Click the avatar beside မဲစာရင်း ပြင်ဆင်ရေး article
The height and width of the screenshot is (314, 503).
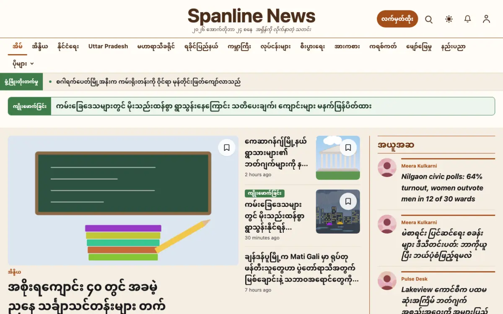(387, 224)
